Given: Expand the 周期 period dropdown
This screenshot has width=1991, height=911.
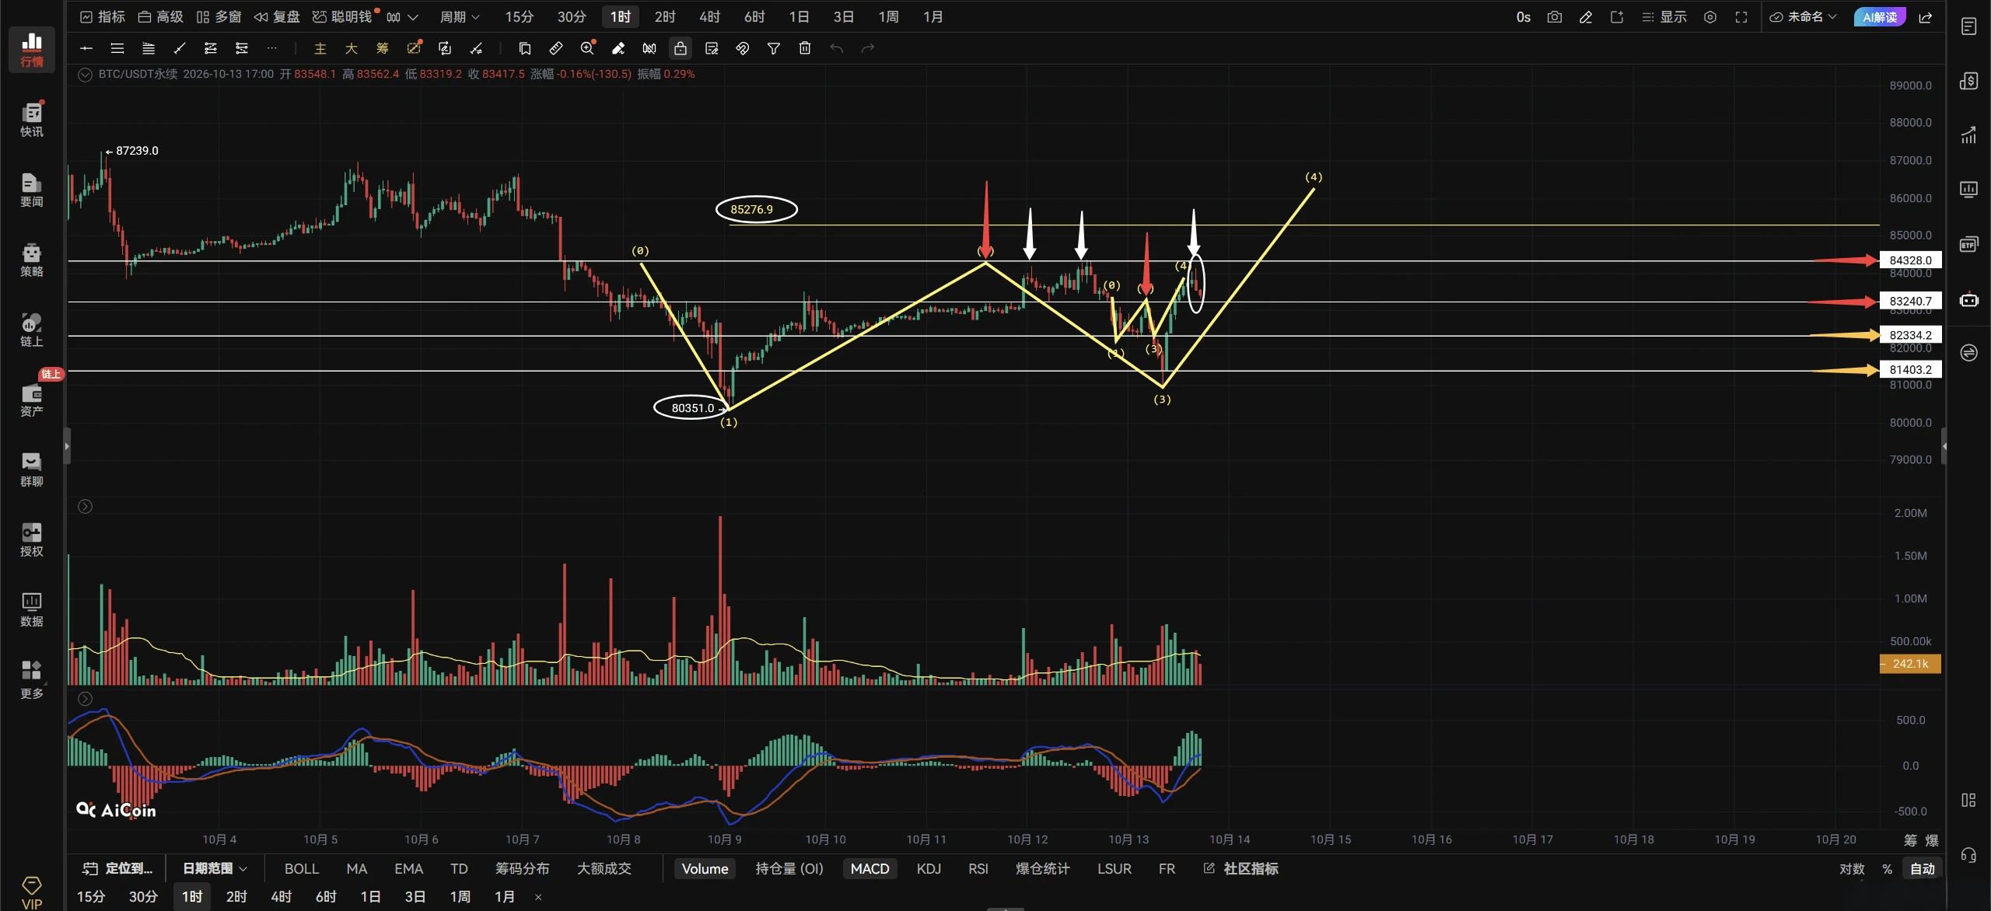Looking at the screenshot, I should pos(460,17).
